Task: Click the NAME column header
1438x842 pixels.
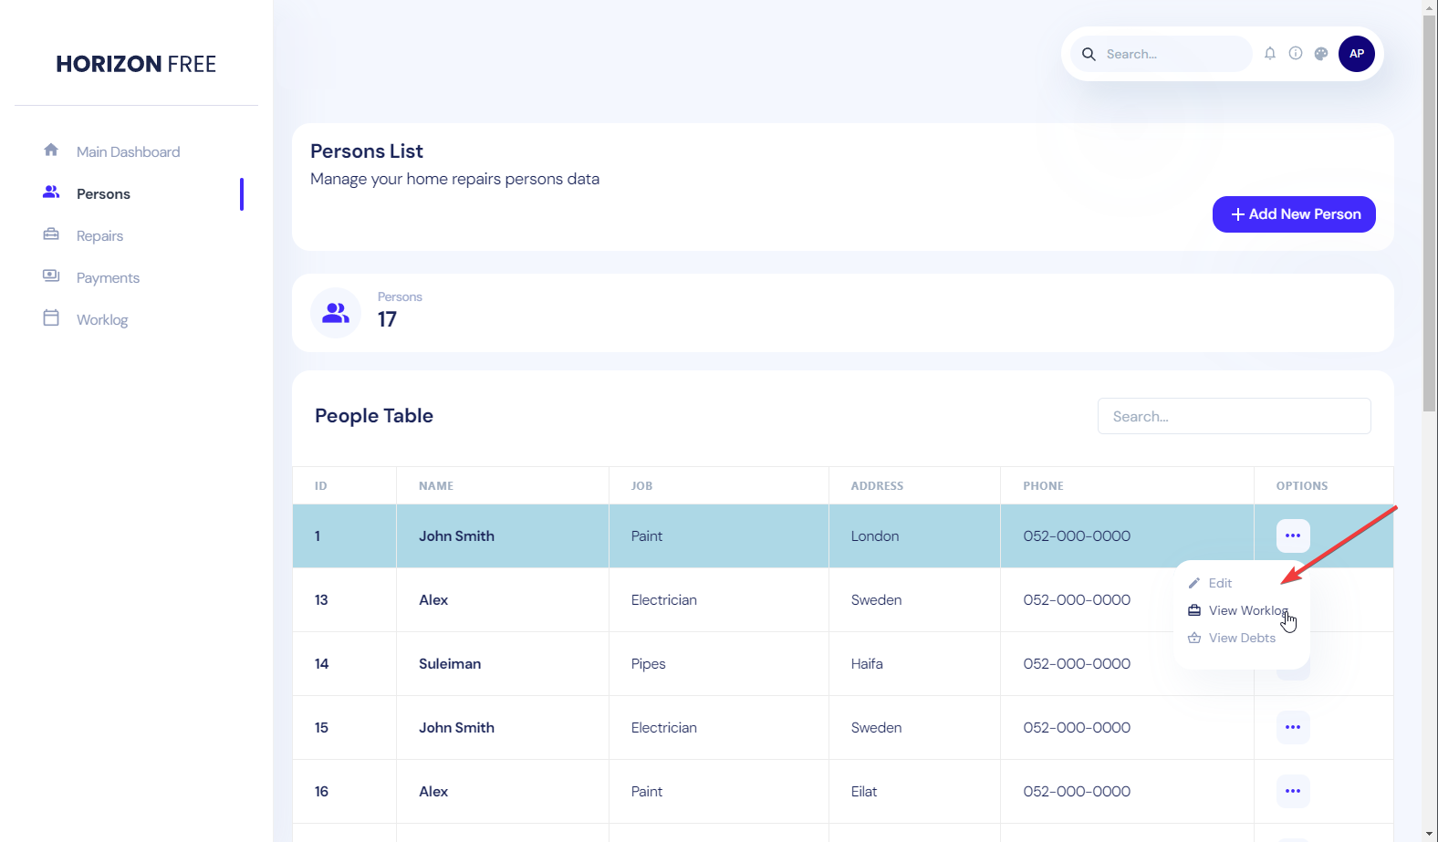Action: coord(436,486)
